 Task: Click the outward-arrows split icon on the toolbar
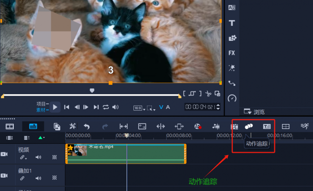[x=161, y=126]
